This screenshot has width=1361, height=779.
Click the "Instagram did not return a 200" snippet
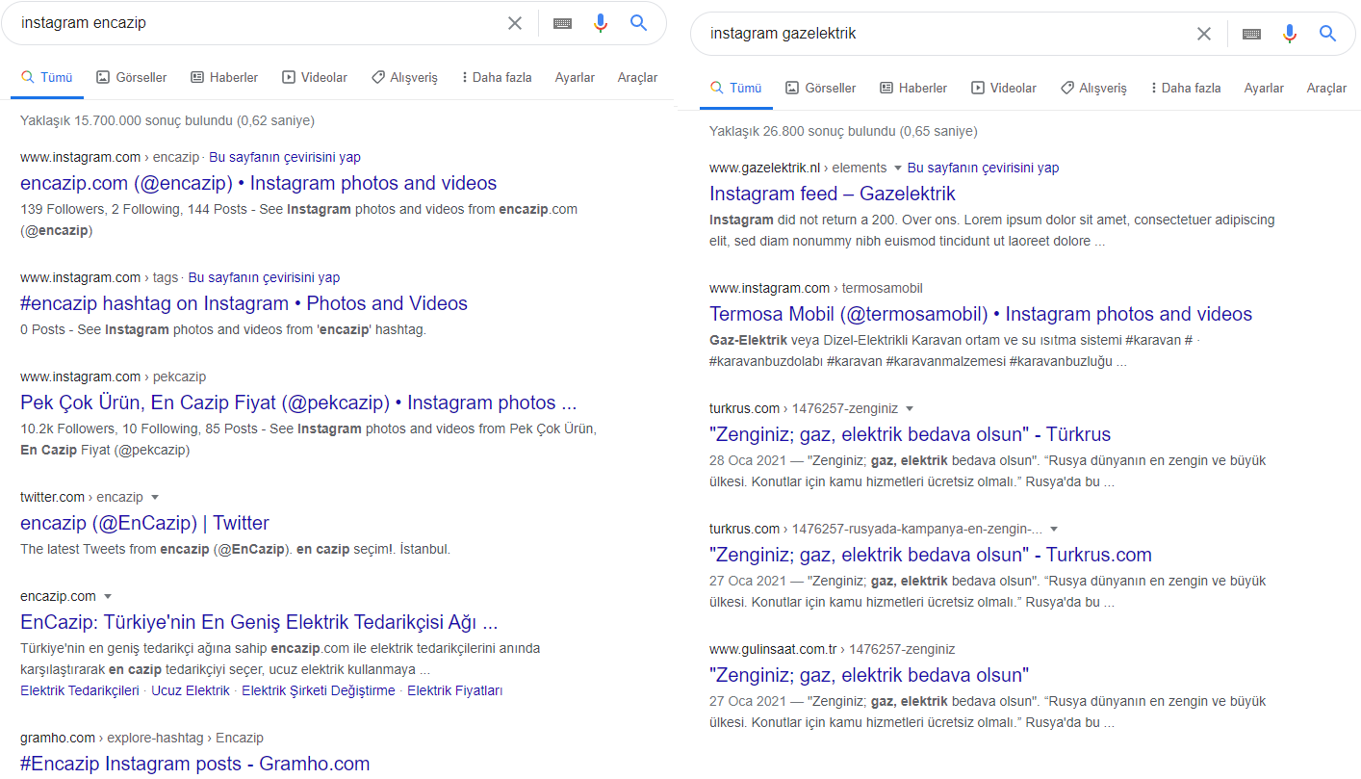pos(991,230)
